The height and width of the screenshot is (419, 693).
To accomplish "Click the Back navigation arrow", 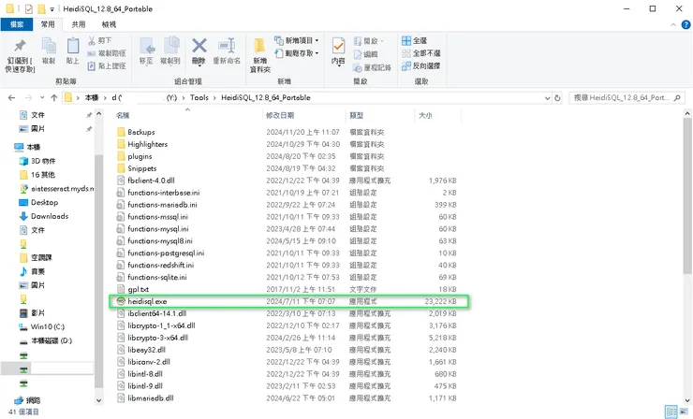I will pos(11,98).
